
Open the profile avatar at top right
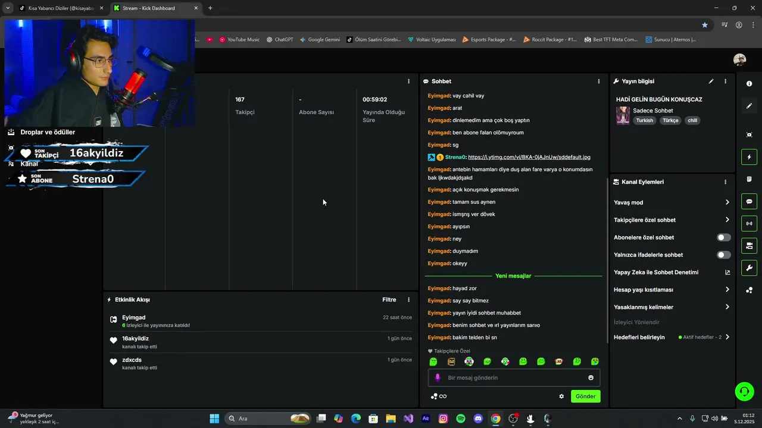point(740,59)
